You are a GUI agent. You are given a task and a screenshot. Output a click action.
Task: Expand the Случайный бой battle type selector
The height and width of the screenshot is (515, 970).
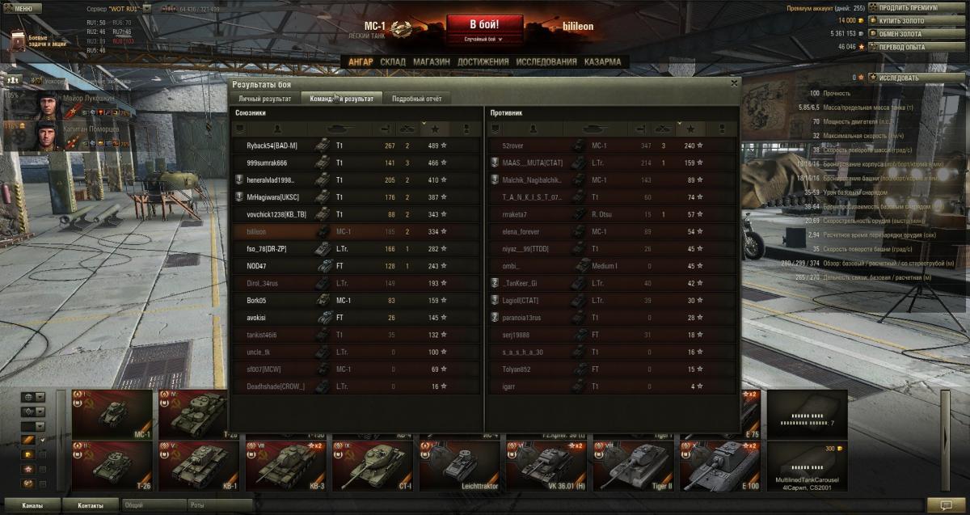point(483,39)
